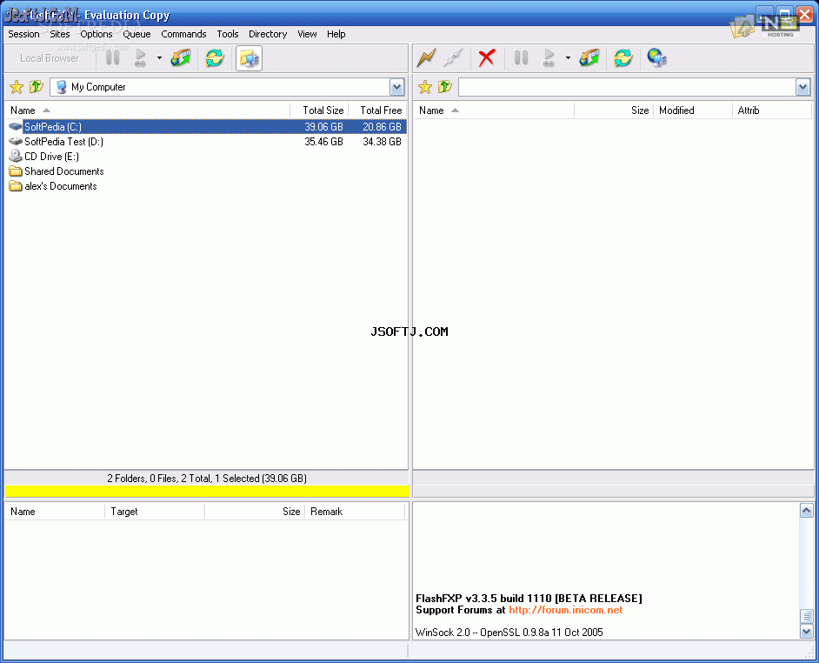Click the lightning Connect icon
The height and width of the screenshot is (663, 819).
pos(426,57)
